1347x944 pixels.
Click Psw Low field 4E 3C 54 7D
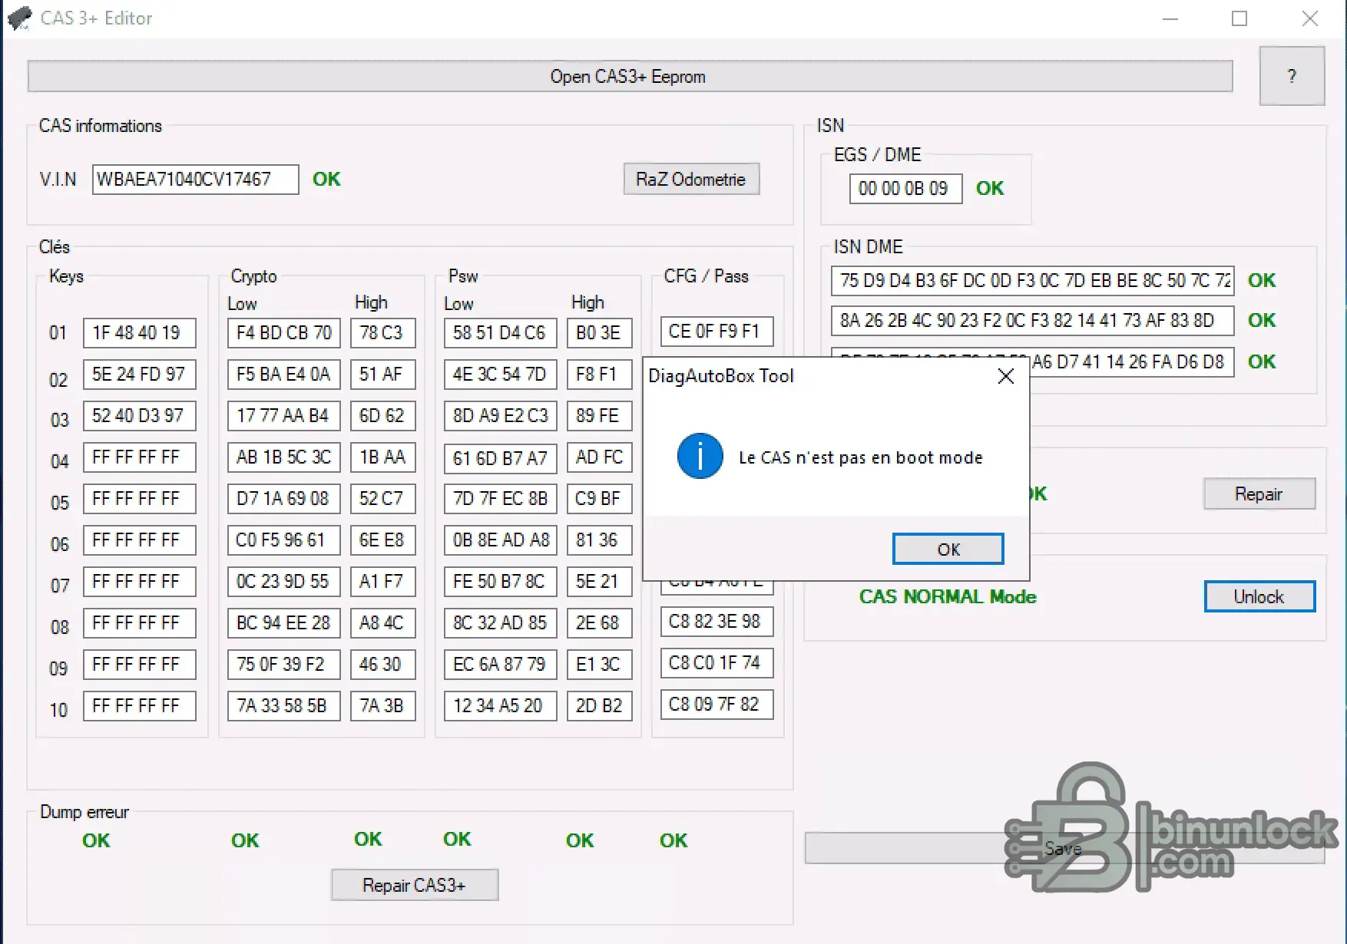[500, 375]
